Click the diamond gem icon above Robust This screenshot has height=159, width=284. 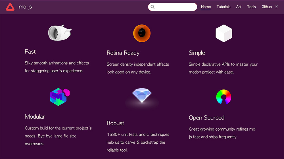click(142, 95)
